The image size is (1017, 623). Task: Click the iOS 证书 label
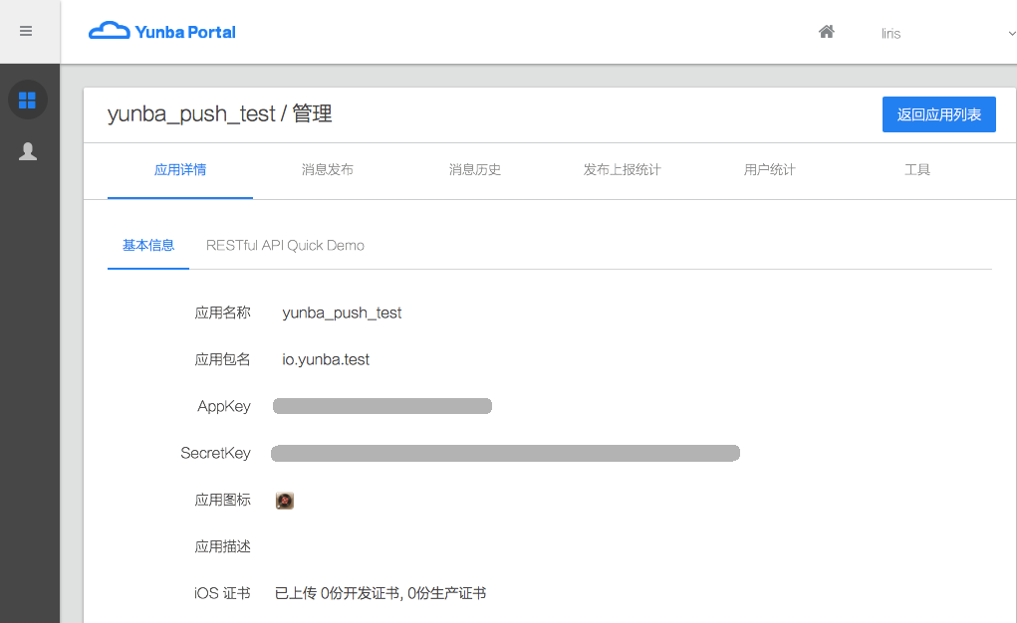click(x=222, y=593)
